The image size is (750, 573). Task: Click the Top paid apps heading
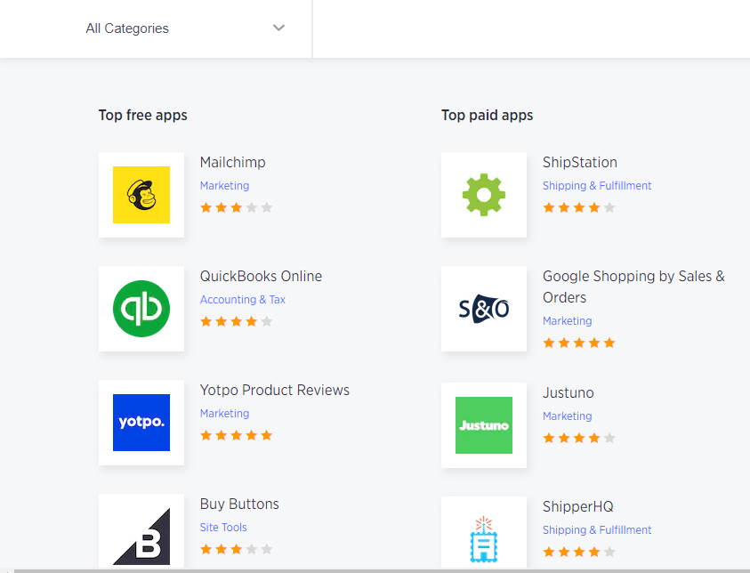[487, 116]
